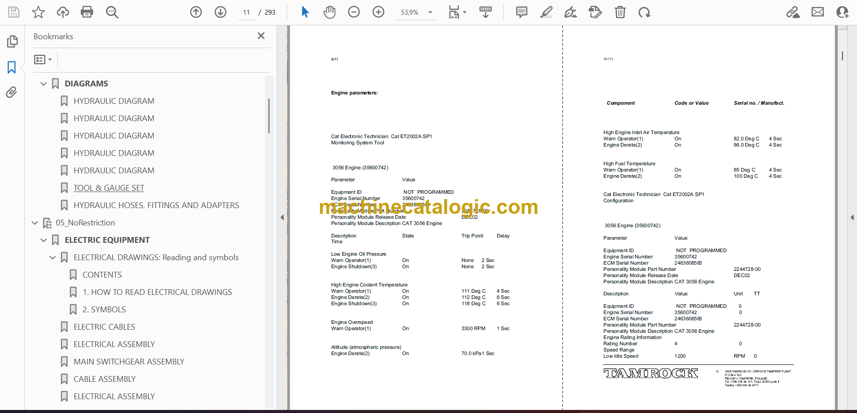
Task: Expand the right tools pane arrow
Action: tap(852, 217)
